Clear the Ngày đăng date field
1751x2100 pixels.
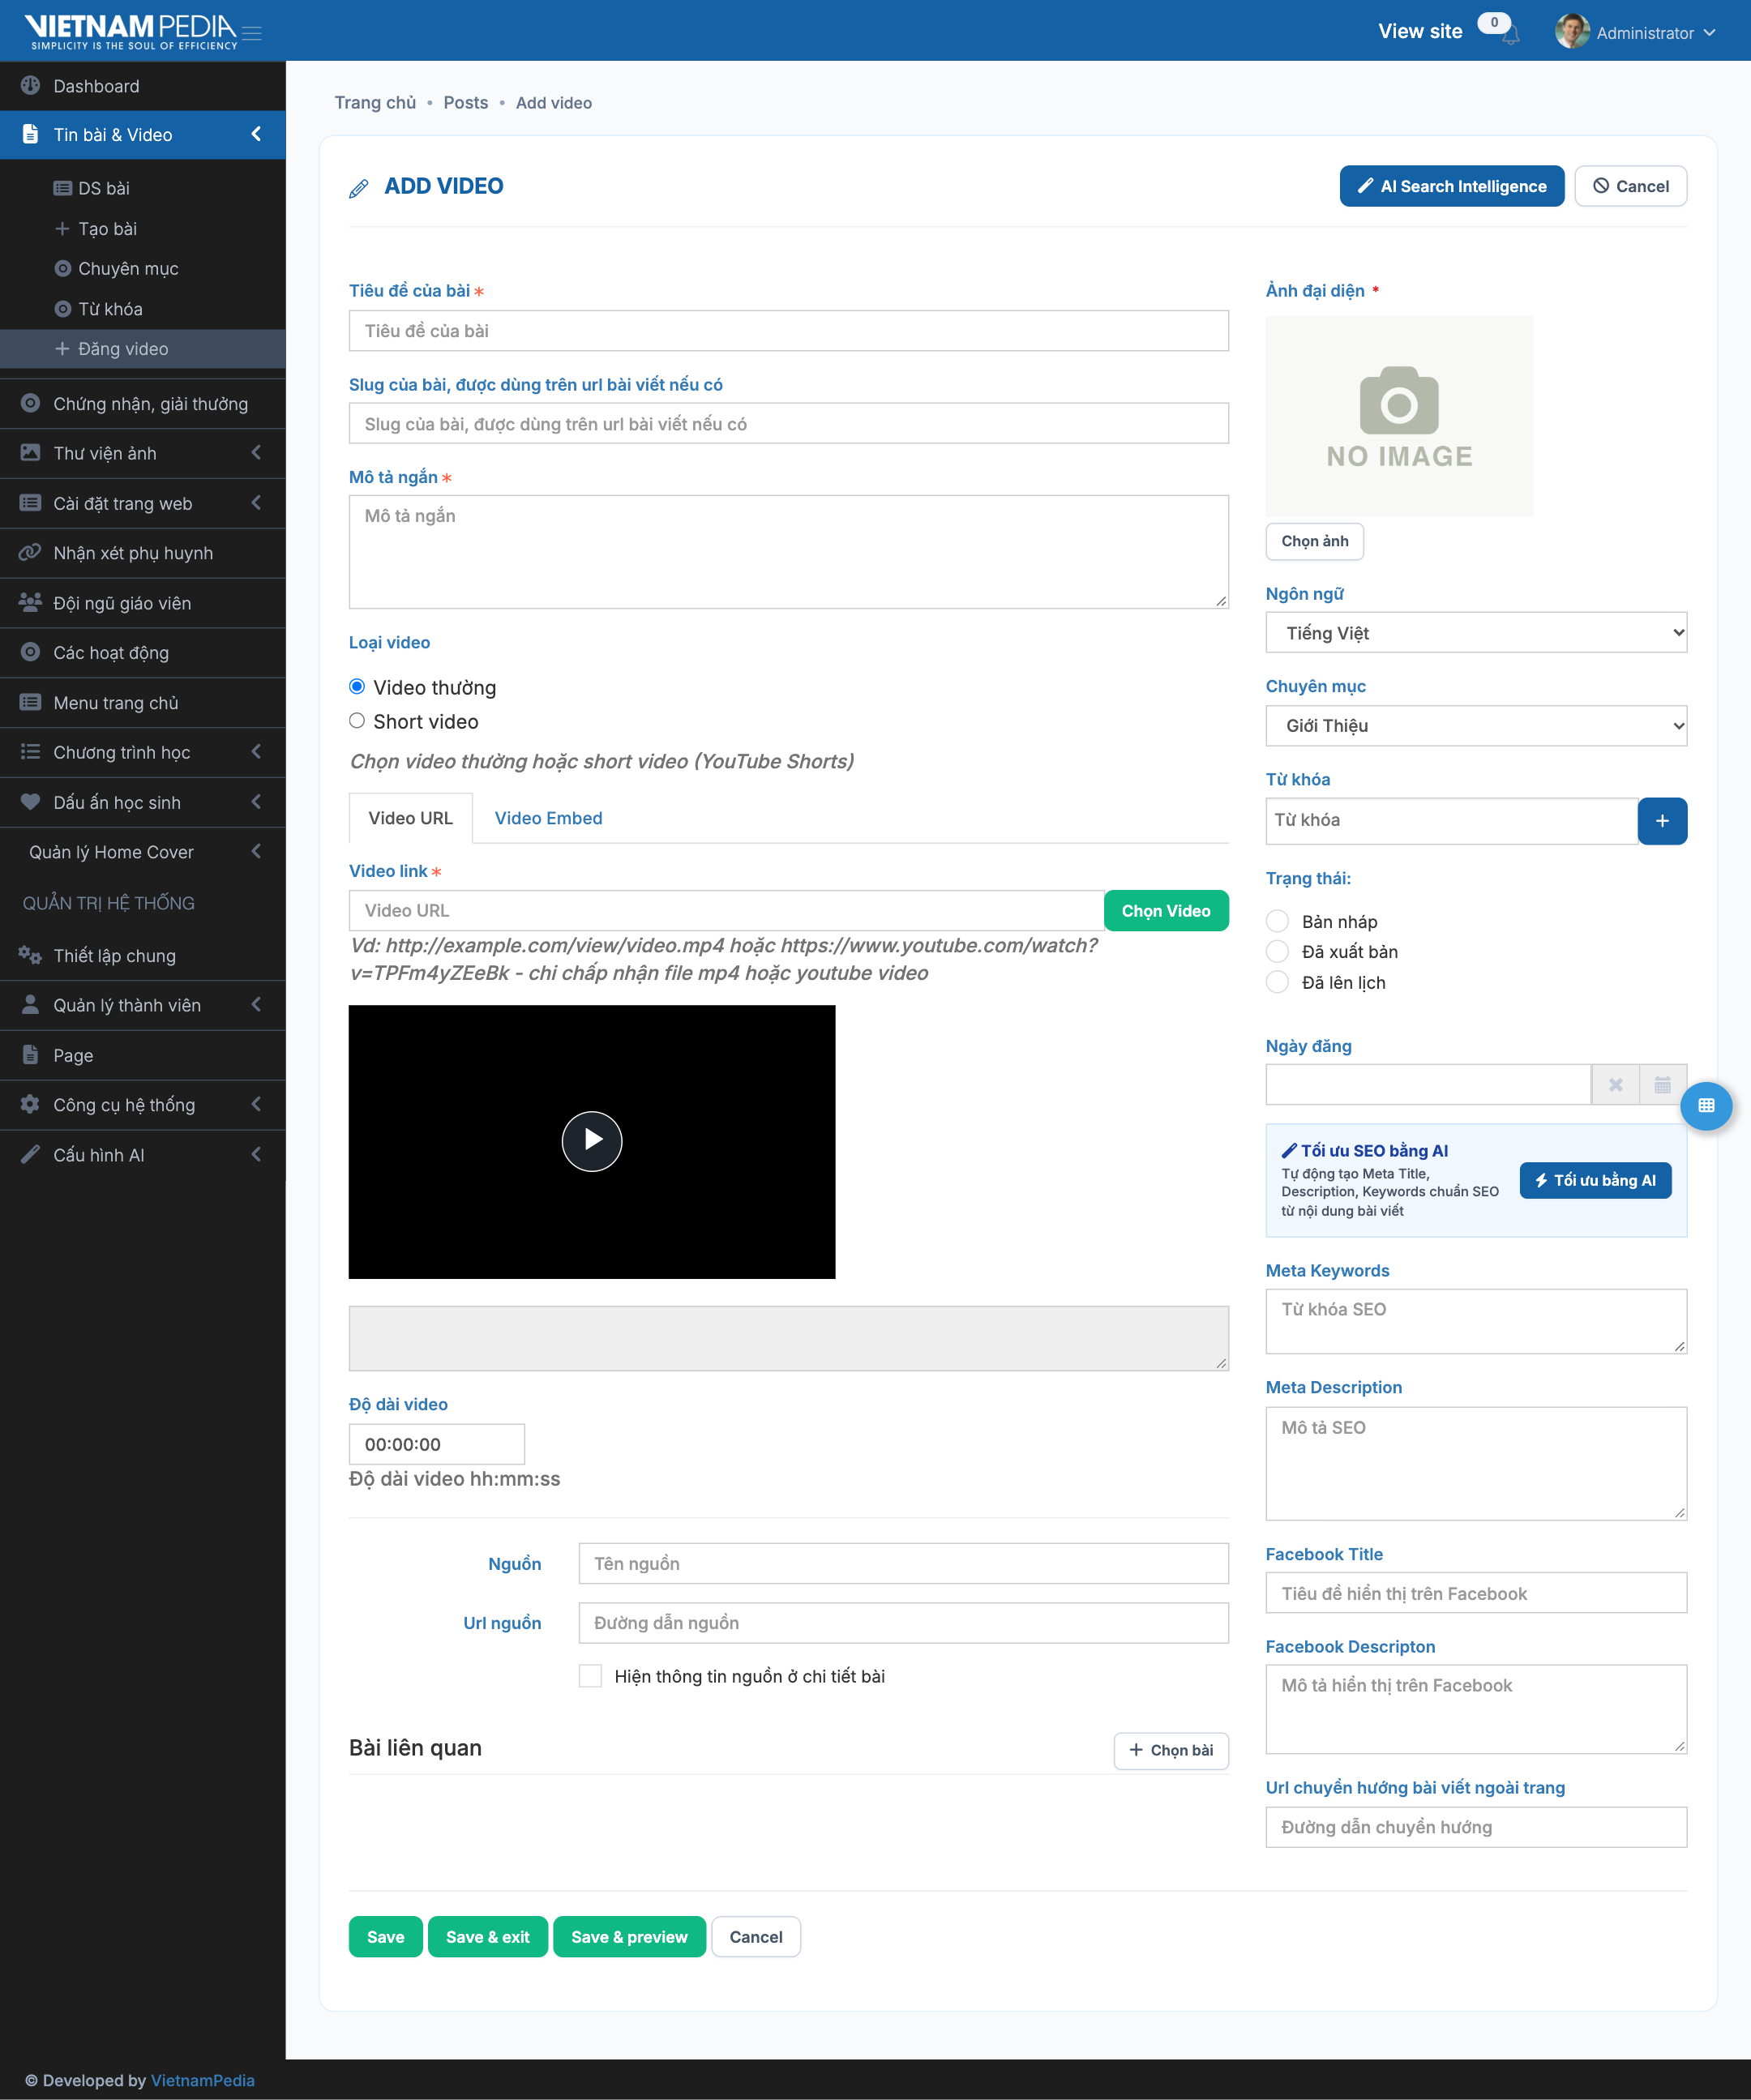[1615, 1085]
